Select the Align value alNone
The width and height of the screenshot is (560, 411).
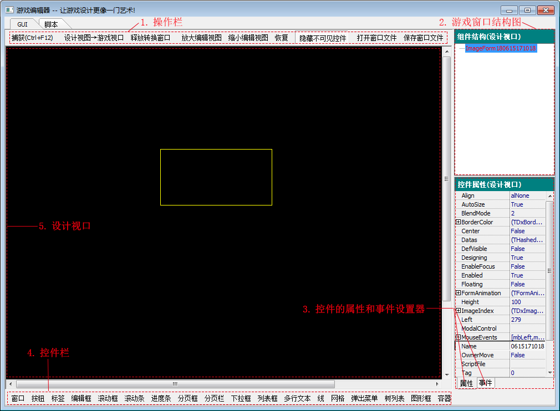click(x=527, y=196)
